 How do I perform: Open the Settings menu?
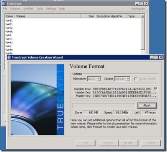coord(51,9)
